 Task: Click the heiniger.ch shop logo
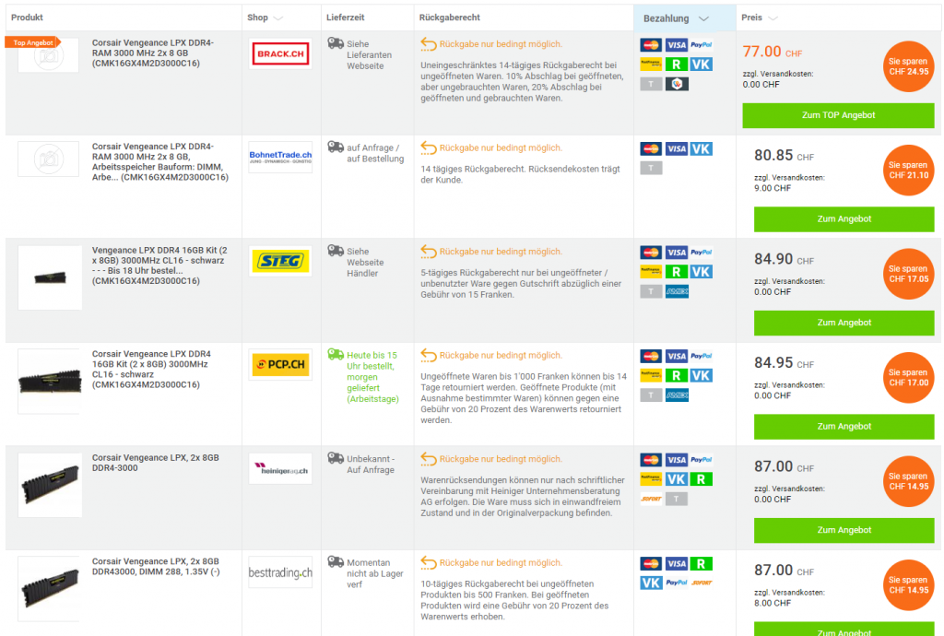click(280, 468)
